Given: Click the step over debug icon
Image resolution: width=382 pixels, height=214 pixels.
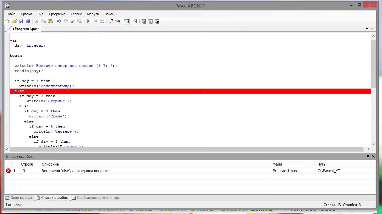Looking at the screenshot, I should click(111, 21).
